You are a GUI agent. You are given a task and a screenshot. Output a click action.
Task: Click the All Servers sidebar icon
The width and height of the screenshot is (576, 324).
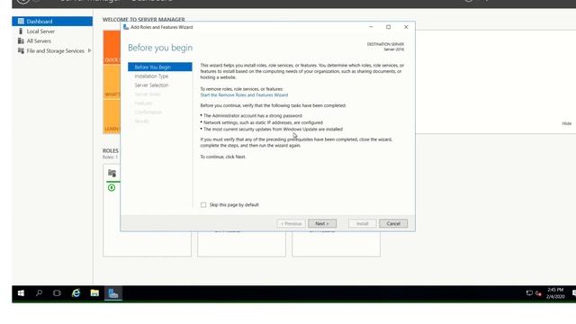click(21, 41)
